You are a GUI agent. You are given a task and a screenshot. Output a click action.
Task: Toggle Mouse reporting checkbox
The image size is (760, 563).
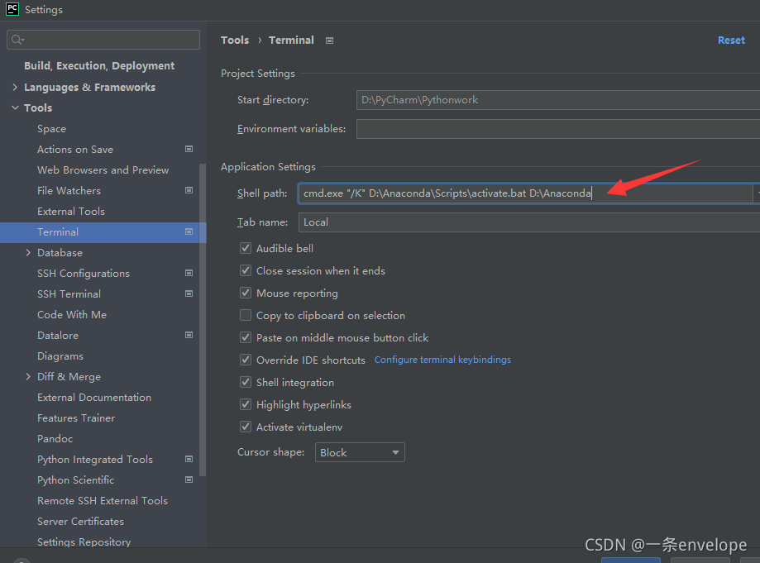(246, 293)
